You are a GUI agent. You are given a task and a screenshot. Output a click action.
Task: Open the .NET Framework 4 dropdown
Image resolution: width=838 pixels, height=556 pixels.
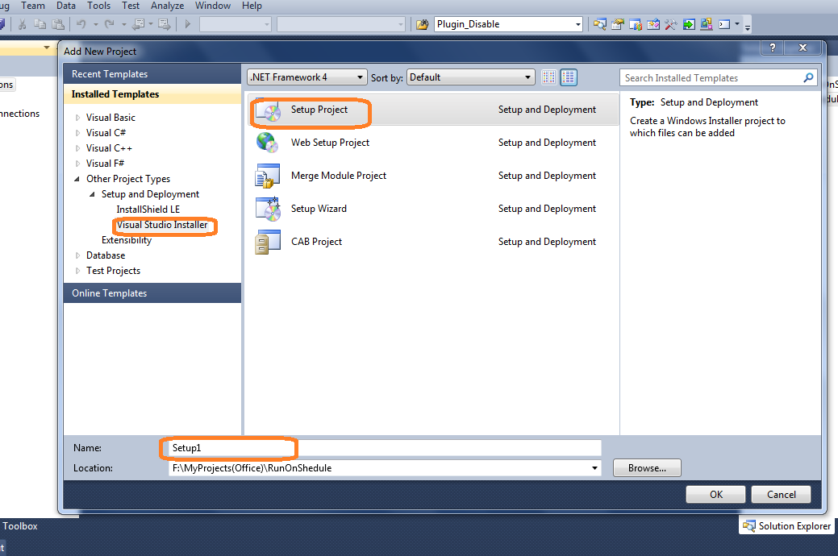[x=306, y=77]
